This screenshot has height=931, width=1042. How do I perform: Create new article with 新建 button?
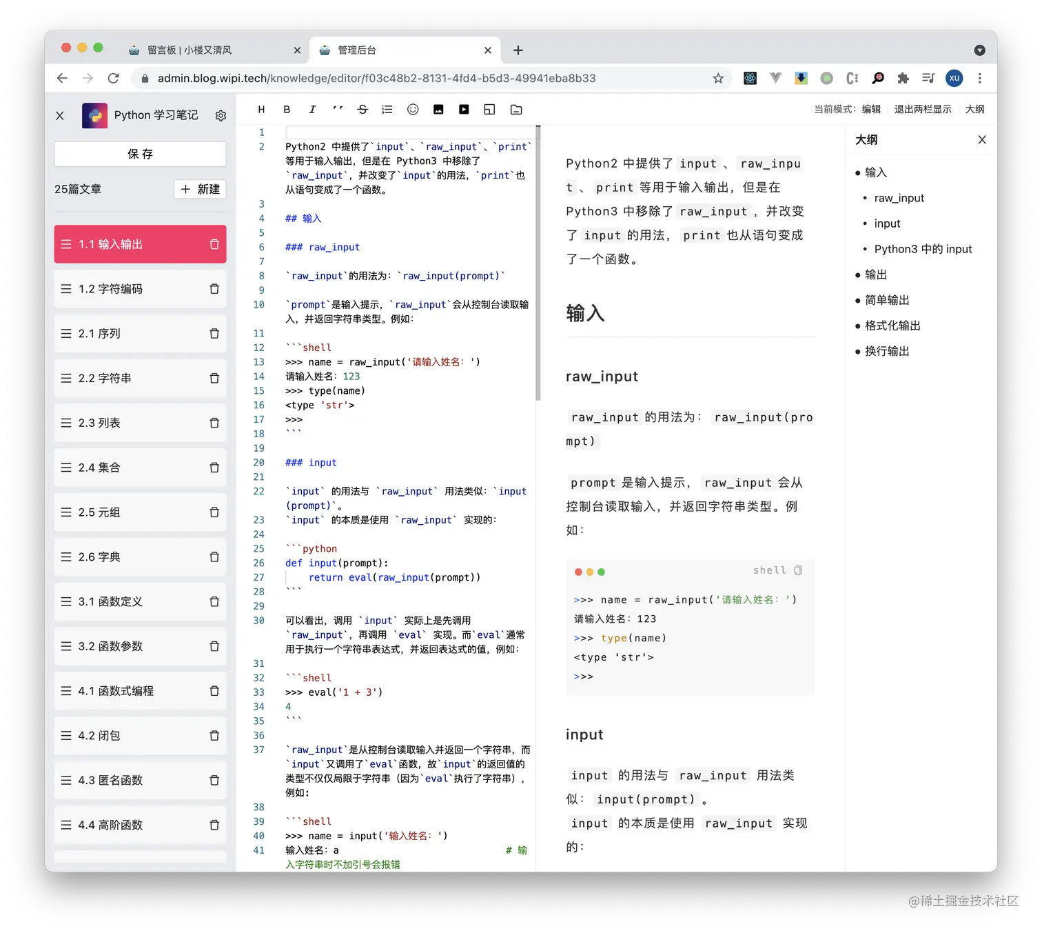pos(200,189)
